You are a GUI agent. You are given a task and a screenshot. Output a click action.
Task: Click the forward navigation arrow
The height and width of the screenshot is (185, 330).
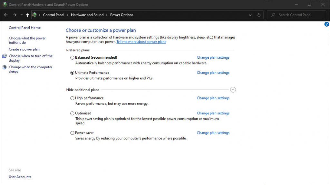coord(14,15)
